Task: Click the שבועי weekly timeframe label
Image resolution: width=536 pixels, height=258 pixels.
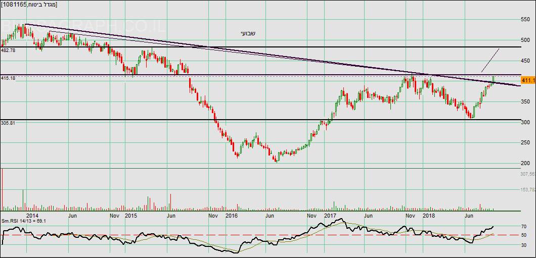Action: point(247,33)
